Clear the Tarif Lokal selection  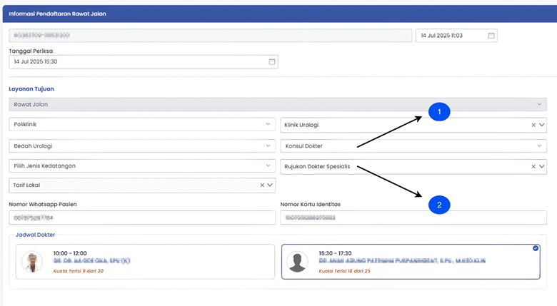(x=261, y=185)
